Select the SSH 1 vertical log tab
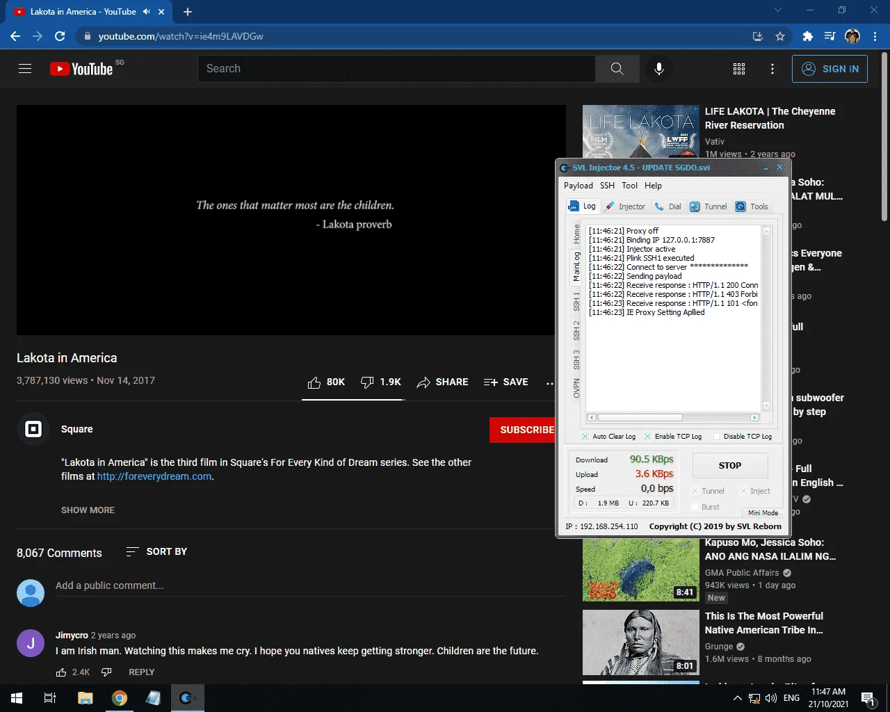The width and height of the screenshot is (890, 712). point(576,302)
